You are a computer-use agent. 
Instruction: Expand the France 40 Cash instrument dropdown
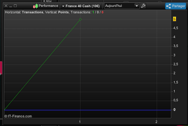point(81,6)
